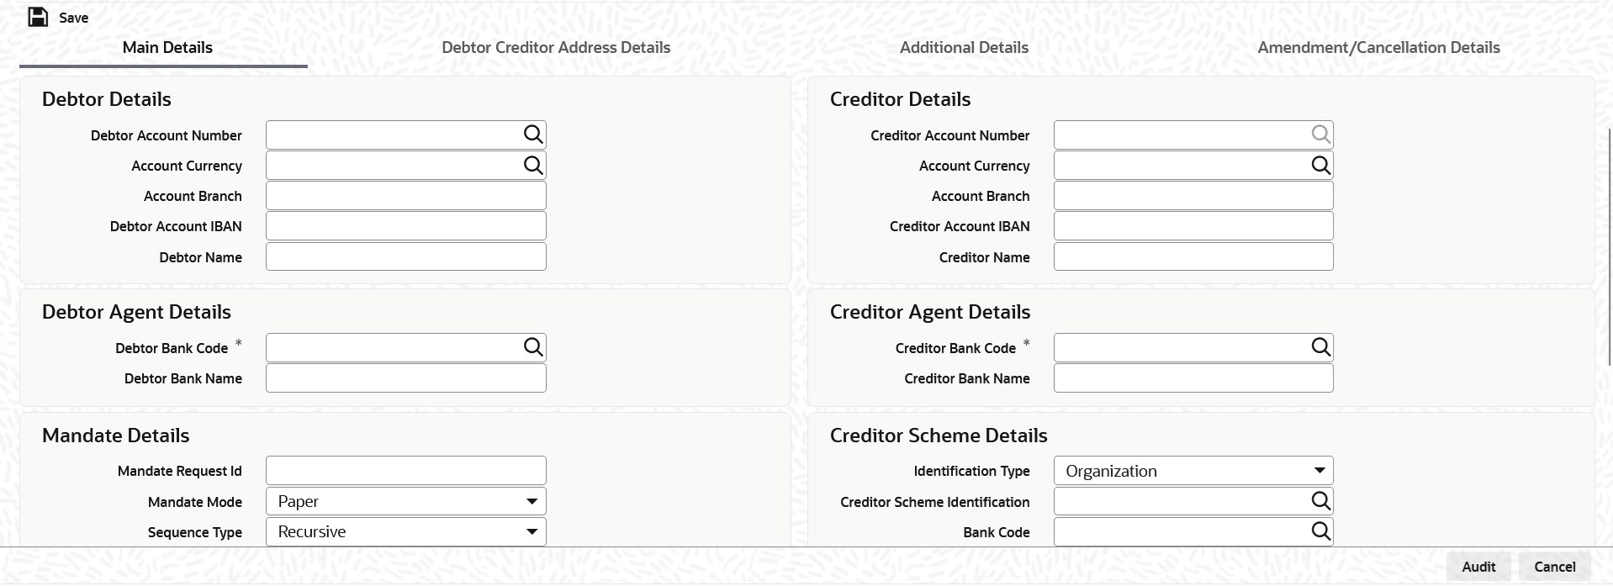Open the Bank Code search icon
This screenshot has height=586, width=1613.
tap(1320, 531)
